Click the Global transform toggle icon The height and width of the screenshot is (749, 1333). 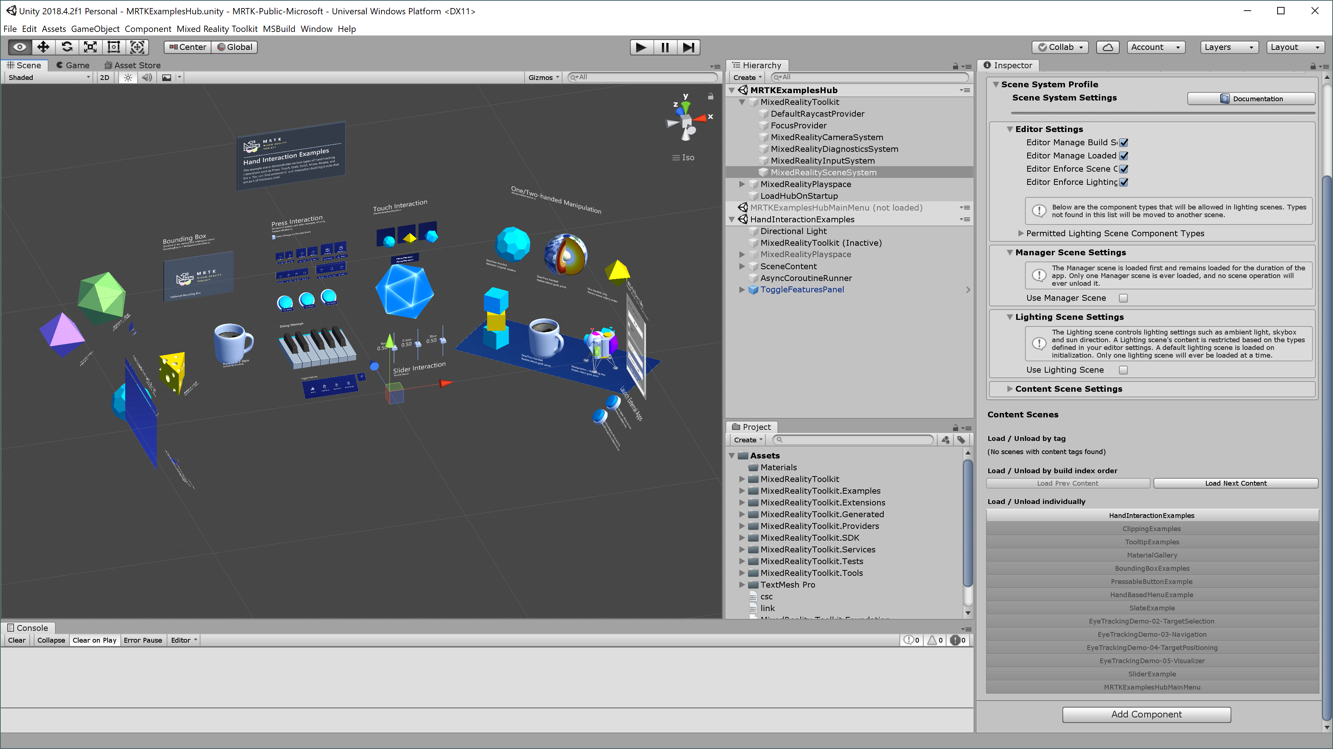[236, 47]
